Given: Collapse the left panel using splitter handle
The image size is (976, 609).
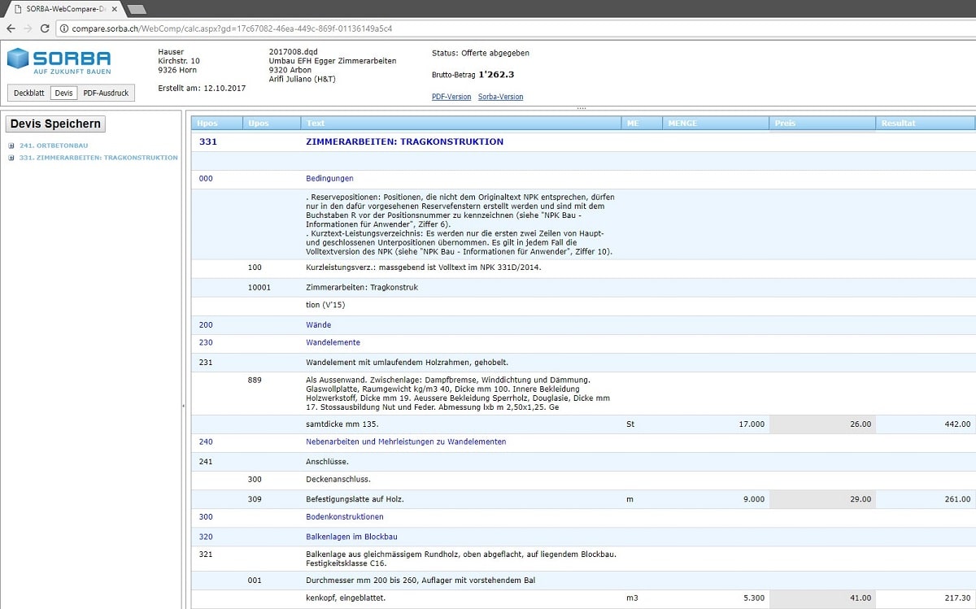Looking at the screenshot, I should (183, 405).
